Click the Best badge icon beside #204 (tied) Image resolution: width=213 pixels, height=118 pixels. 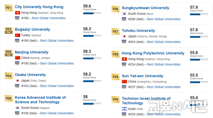pyautogui.click(x=124, y=42)
